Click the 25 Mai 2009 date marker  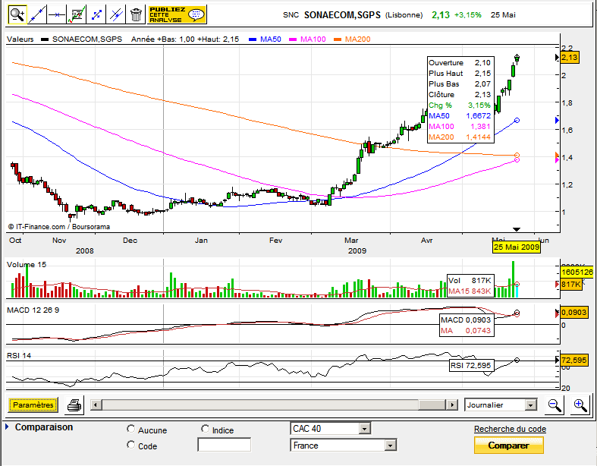click(517, 247)
